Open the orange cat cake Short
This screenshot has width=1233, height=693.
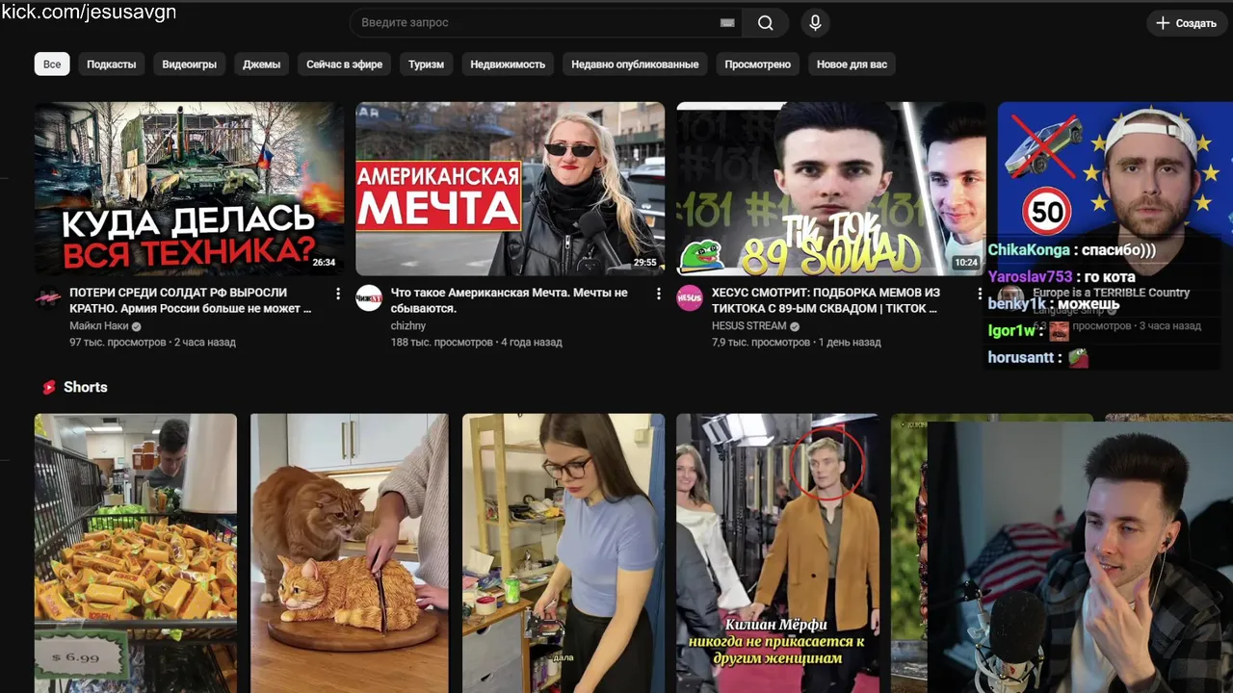point(350,553)
